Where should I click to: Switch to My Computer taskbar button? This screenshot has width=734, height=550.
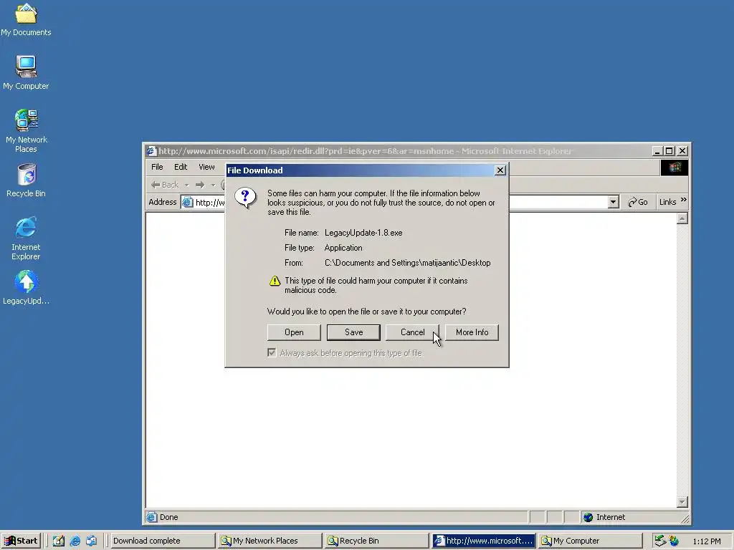point(590,541)
